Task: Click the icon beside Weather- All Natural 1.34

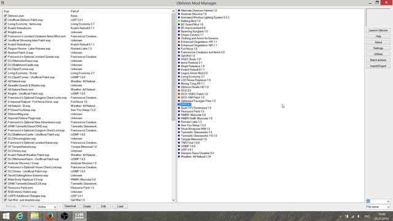Action: click(x=179, y=157)
